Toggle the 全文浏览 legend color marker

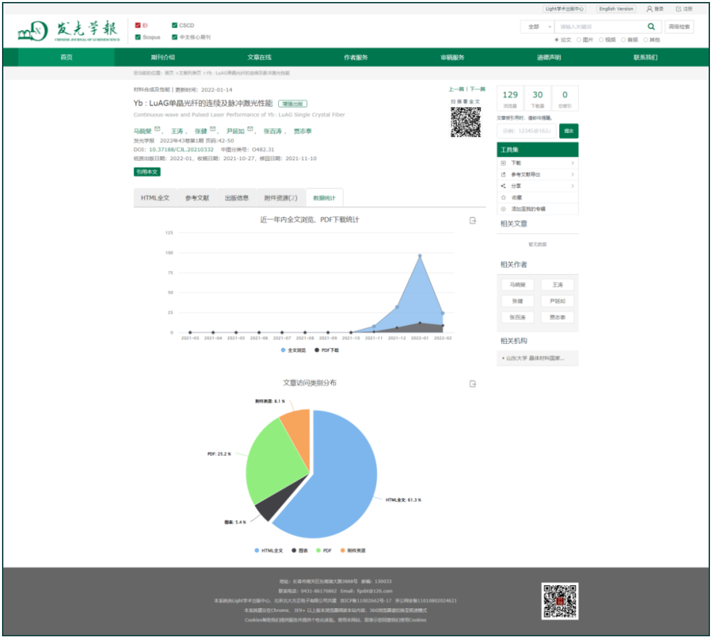(x=284, y=351)
